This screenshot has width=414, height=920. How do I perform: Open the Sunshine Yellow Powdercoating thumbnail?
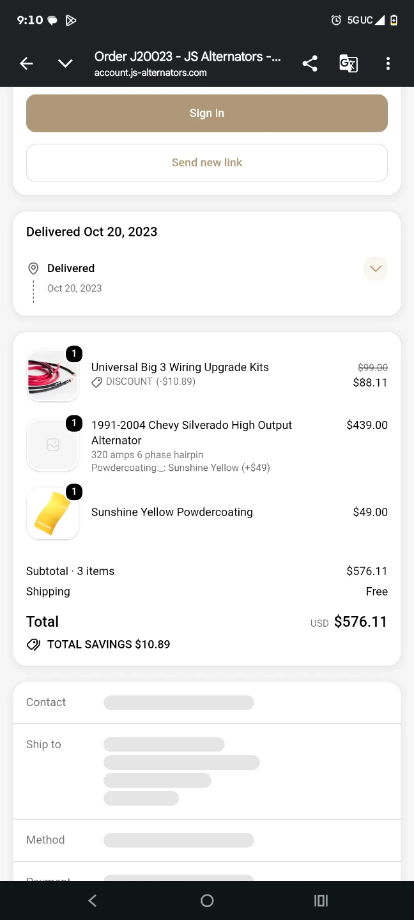[x=53, y=514]
